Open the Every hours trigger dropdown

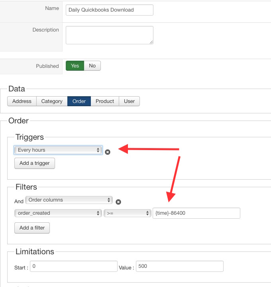point(58,150)
